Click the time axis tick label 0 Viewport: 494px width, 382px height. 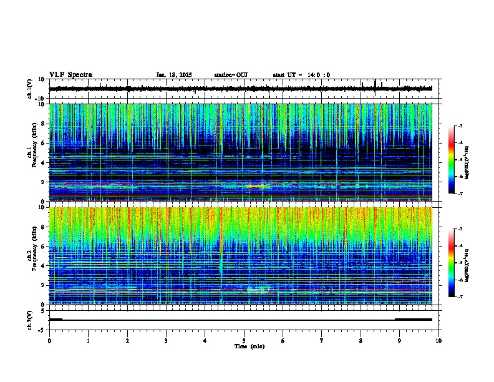click(x=49, y=341)
